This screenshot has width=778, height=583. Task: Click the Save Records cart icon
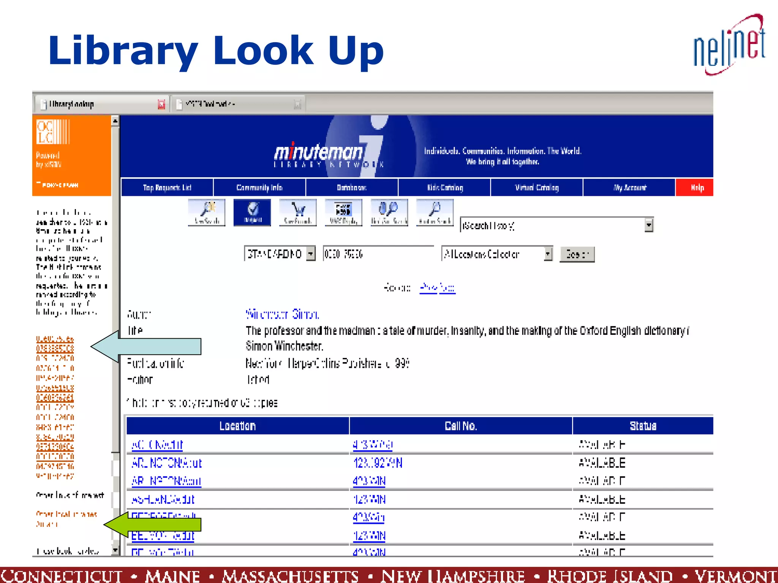[297, 212]
